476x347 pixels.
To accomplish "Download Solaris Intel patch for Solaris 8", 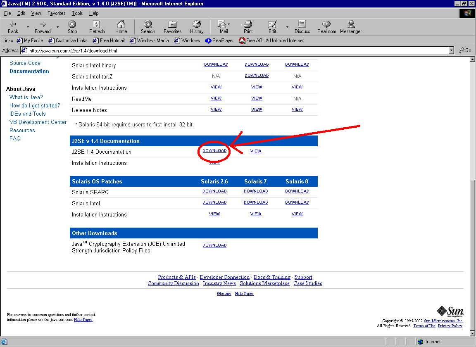I will (297, 202).
